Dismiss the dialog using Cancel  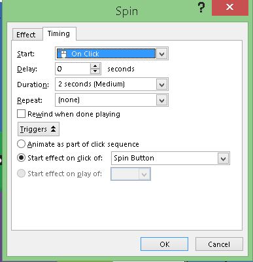219,244
